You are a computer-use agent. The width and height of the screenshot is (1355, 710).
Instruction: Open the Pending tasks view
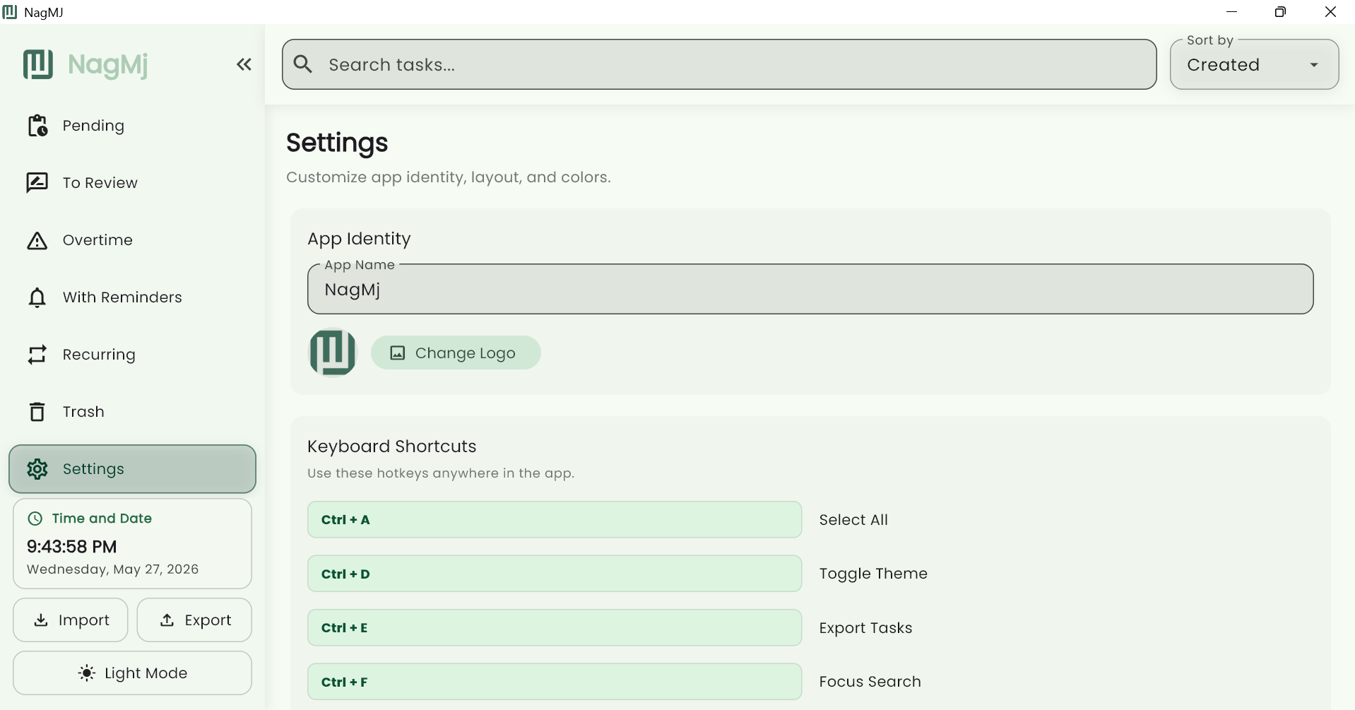coord(132,126)
